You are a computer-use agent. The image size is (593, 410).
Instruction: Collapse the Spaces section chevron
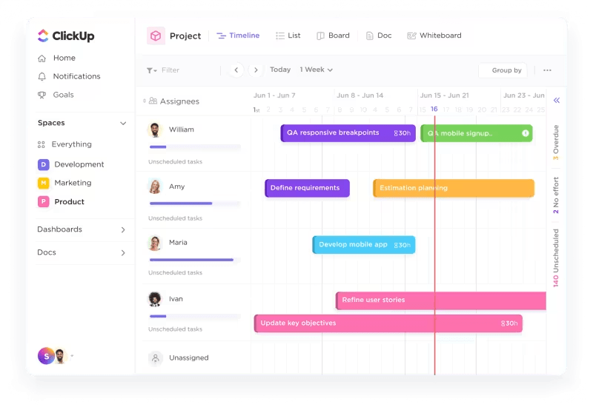point(123,123)
